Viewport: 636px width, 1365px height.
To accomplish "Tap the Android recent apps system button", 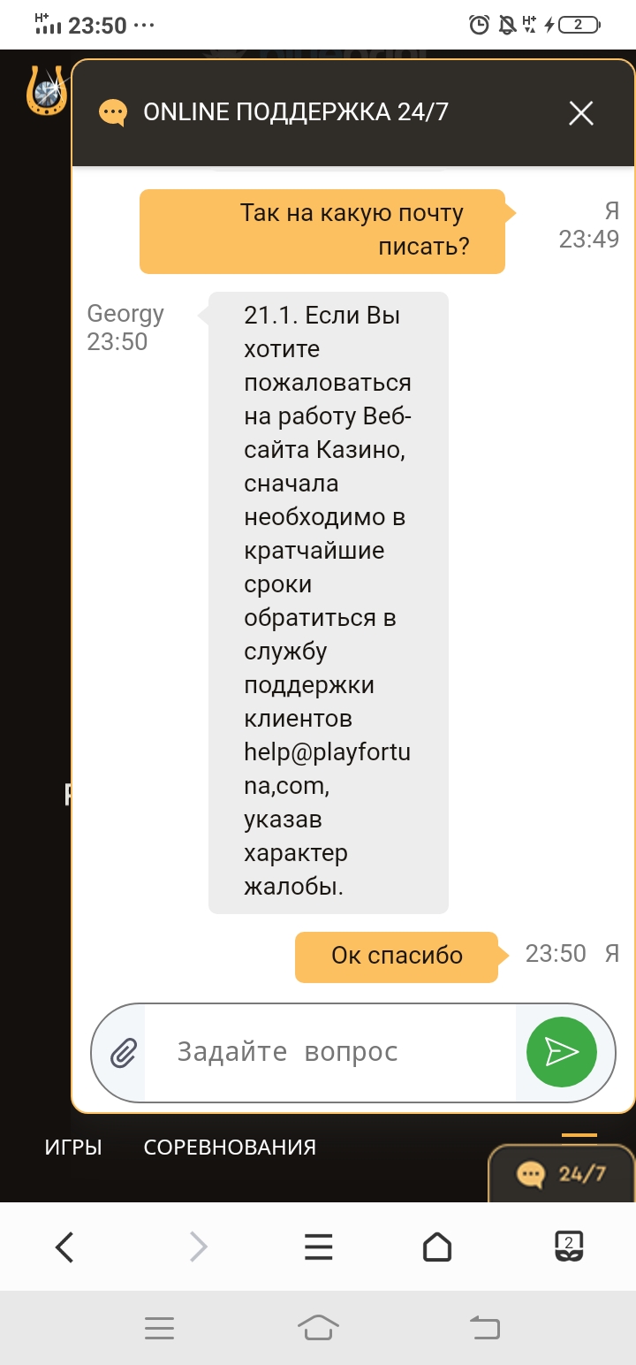I will [159, 1328].
